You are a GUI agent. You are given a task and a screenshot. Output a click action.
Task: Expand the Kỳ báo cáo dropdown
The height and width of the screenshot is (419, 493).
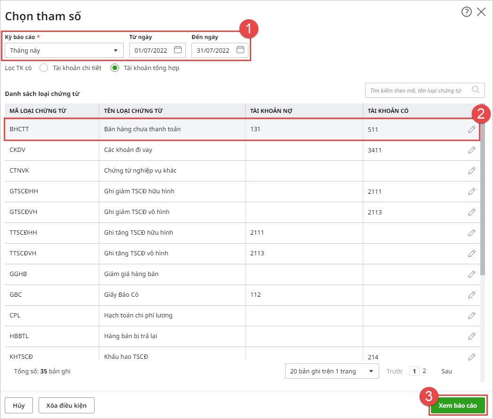pos(116,50)
